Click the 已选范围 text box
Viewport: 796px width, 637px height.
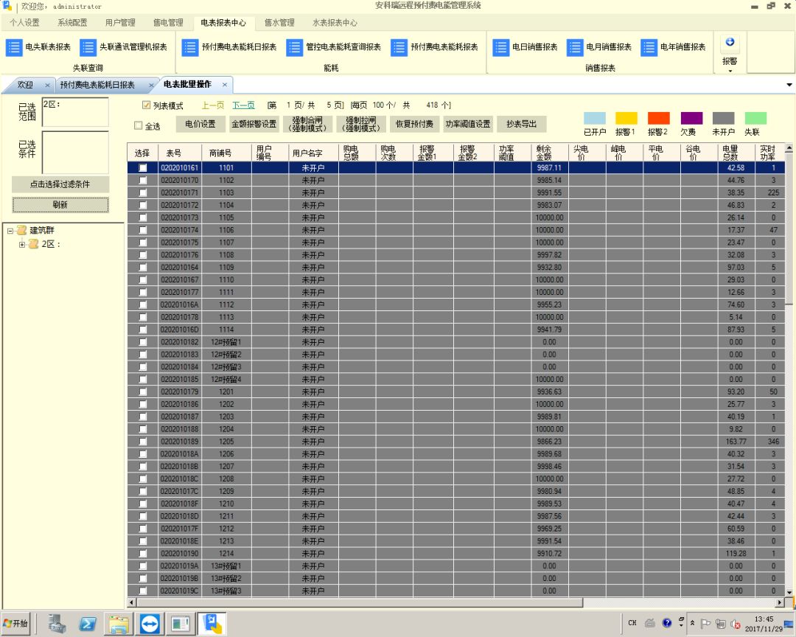tap(75, 112)
